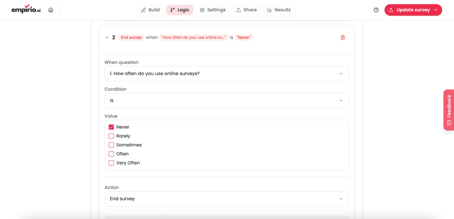Open the Settings tab
454x219 pixels.
(x=213, y=10)
